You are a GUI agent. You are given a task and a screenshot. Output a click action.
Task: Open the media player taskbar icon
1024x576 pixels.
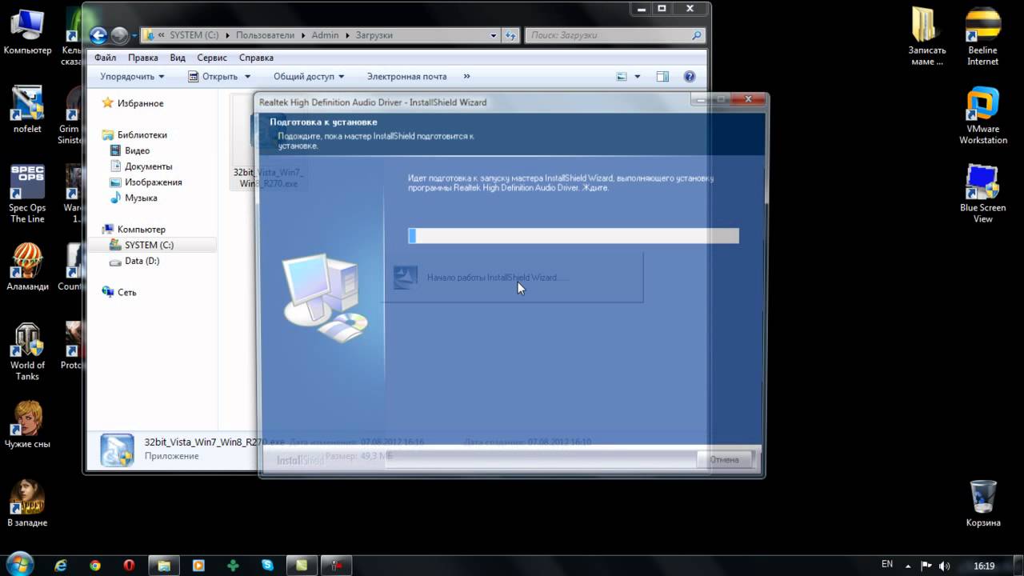click(x=198, y=566)
